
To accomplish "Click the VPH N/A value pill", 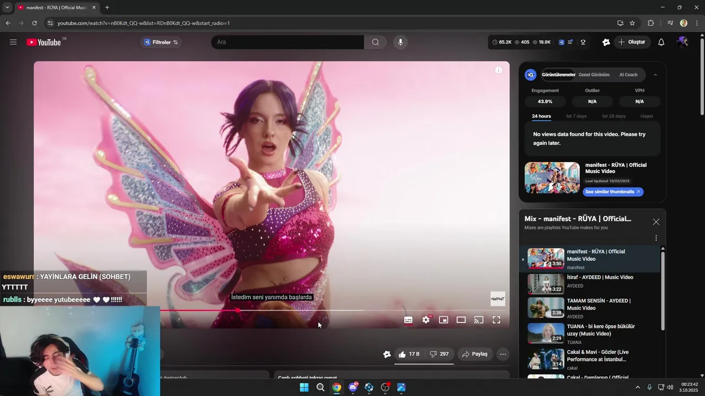I will click(639, 102).
